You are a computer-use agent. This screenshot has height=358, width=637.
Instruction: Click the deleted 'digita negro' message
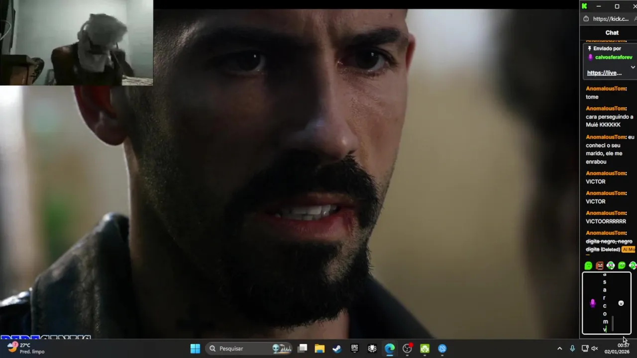[609, 245]
